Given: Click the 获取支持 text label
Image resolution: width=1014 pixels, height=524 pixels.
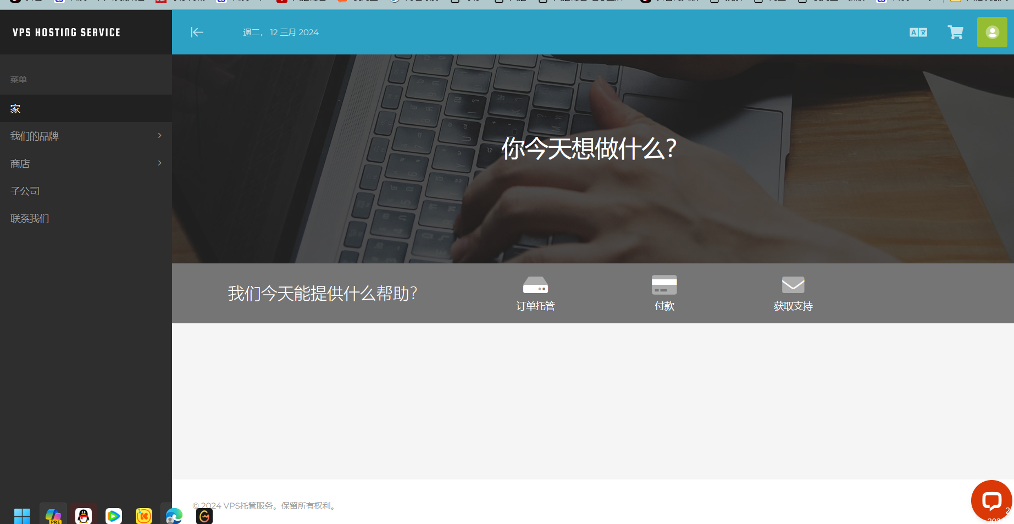Looking at the screenshot, I should point(793,306).
